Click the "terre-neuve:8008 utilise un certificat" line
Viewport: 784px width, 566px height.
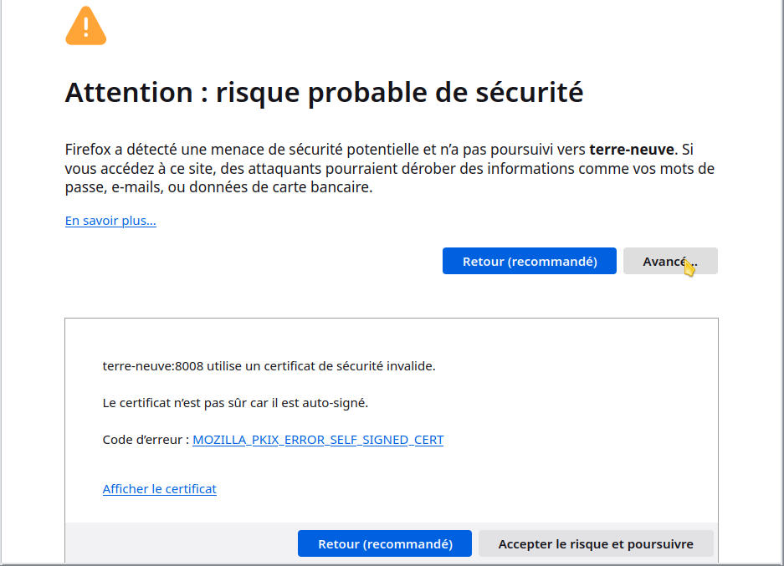[269, 366]
